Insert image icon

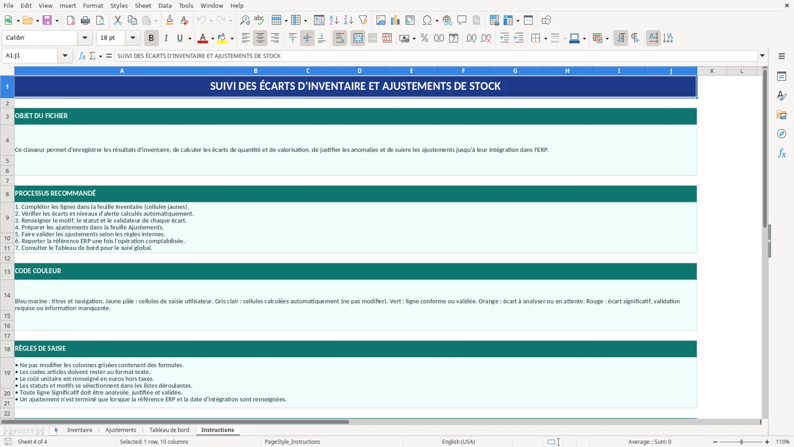tap(381, 20)
